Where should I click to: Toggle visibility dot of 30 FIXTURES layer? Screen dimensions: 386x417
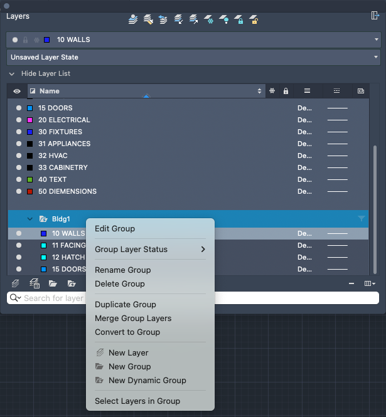pyautogui.click(x=19, y=132)
